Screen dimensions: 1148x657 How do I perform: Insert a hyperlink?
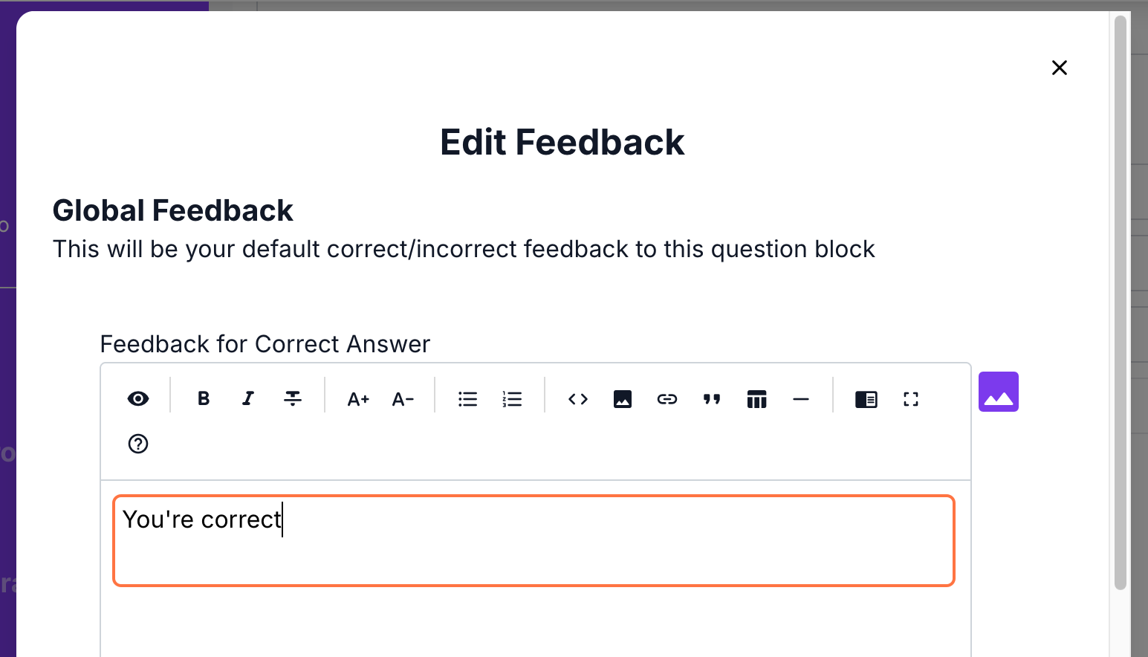pos(667,399)
